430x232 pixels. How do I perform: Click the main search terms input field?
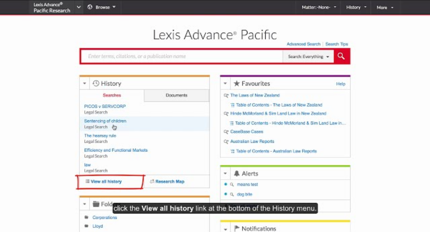point(182,57)
